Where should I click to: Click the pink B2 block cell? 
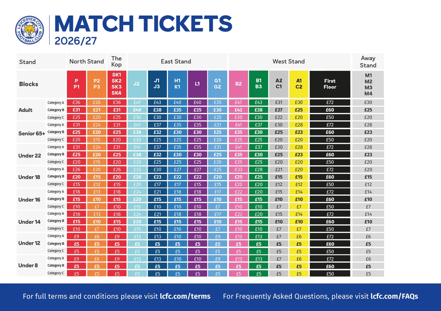[238, 84]
